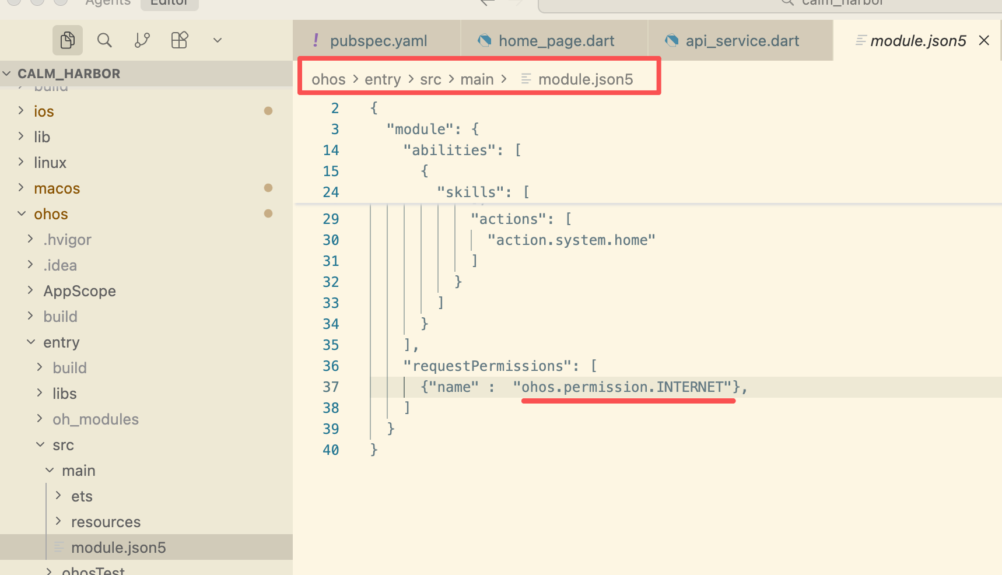1002x575 pixels.
Task: Expand the lib folder
Action: [146, 136]
